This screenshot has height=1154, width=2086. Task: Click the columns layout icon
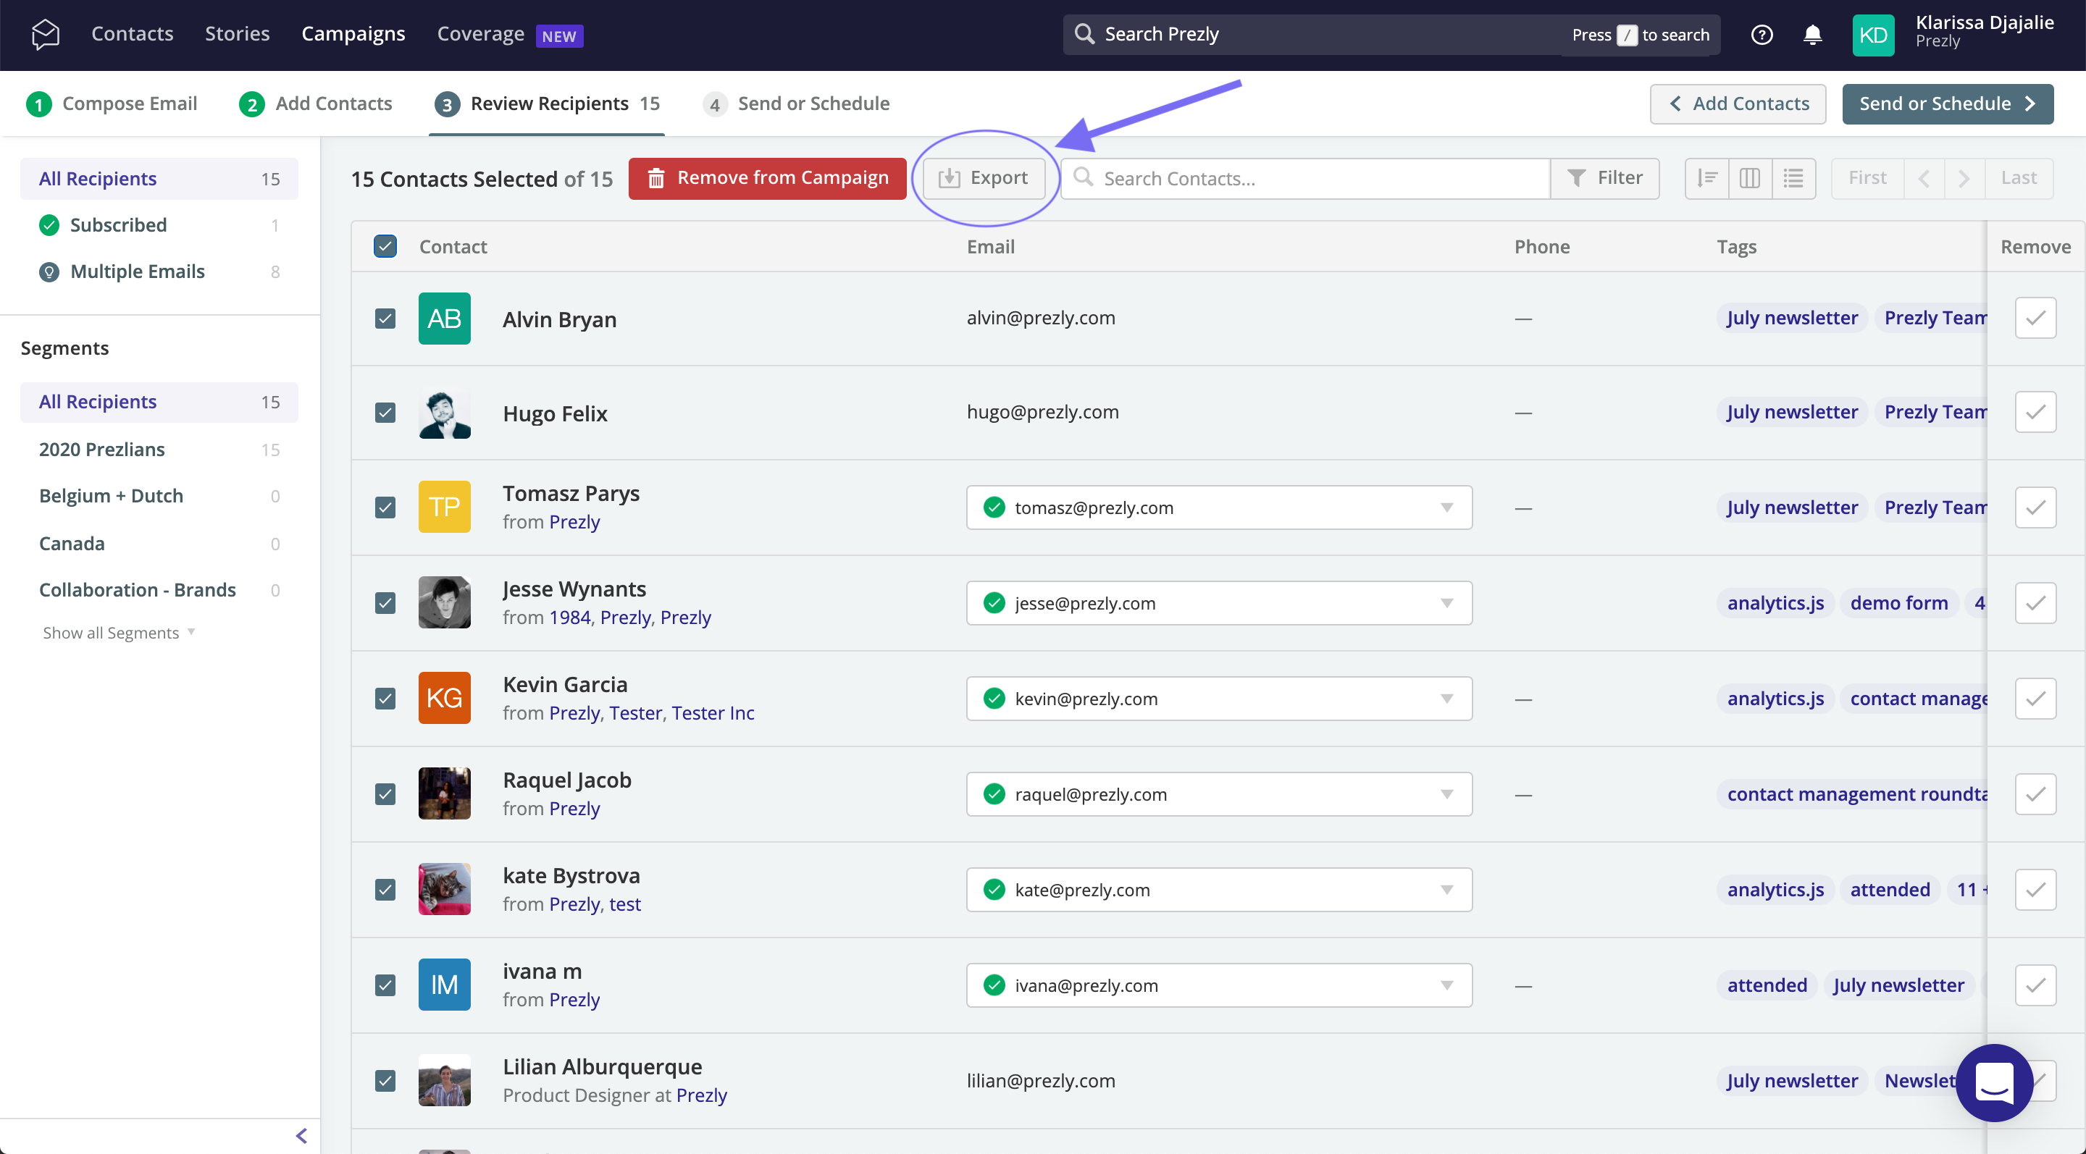pos(1750,178)
